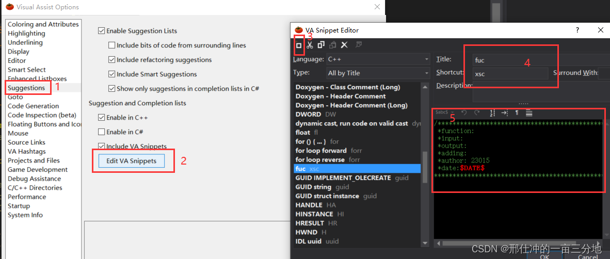This screenshot has height=259, width=610.
Task: Close the Visual Assist Options window
Action: tap(377, 7)
